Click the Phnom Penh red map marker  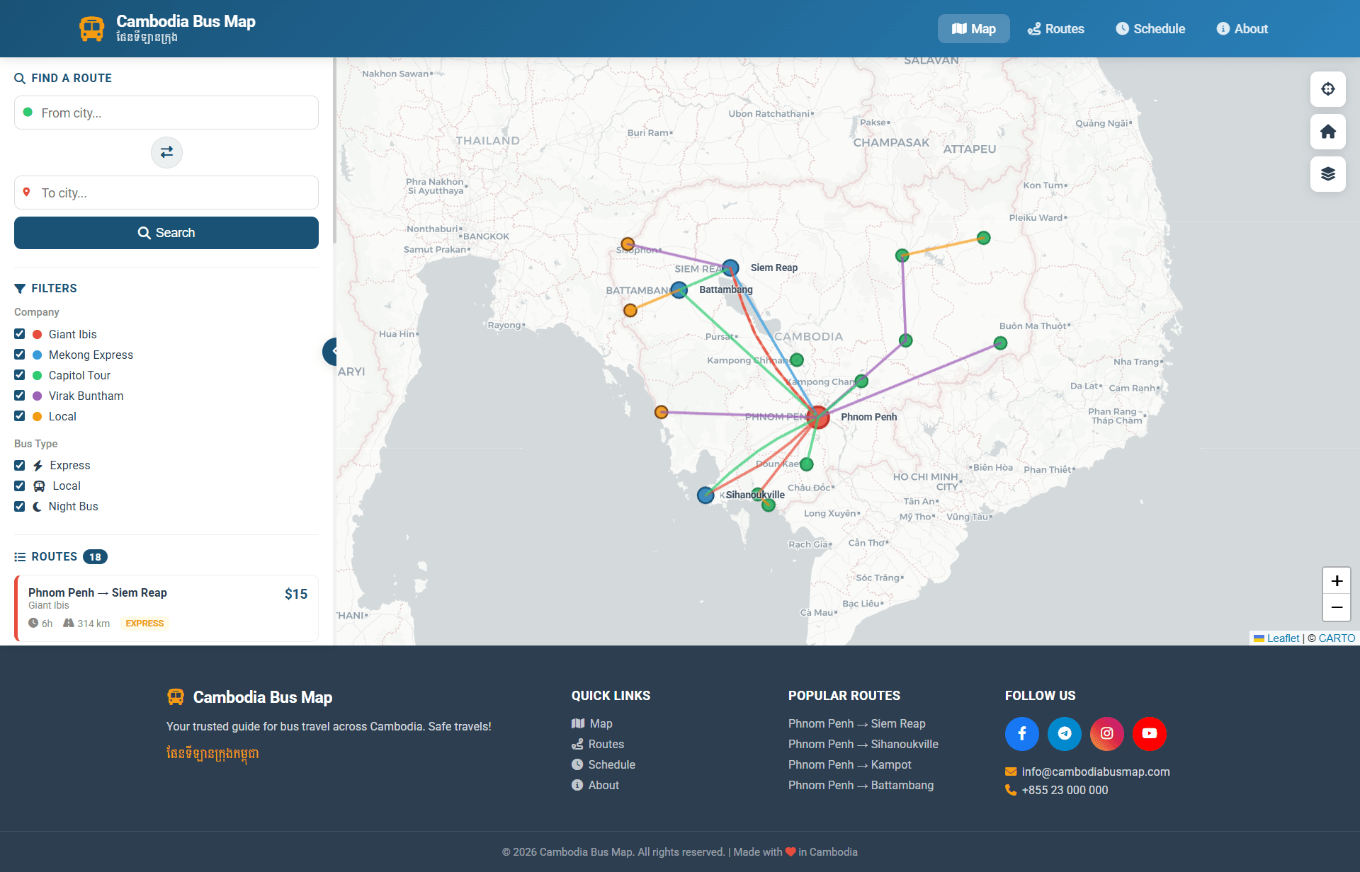pyautogui.click(x=817, y=417)
